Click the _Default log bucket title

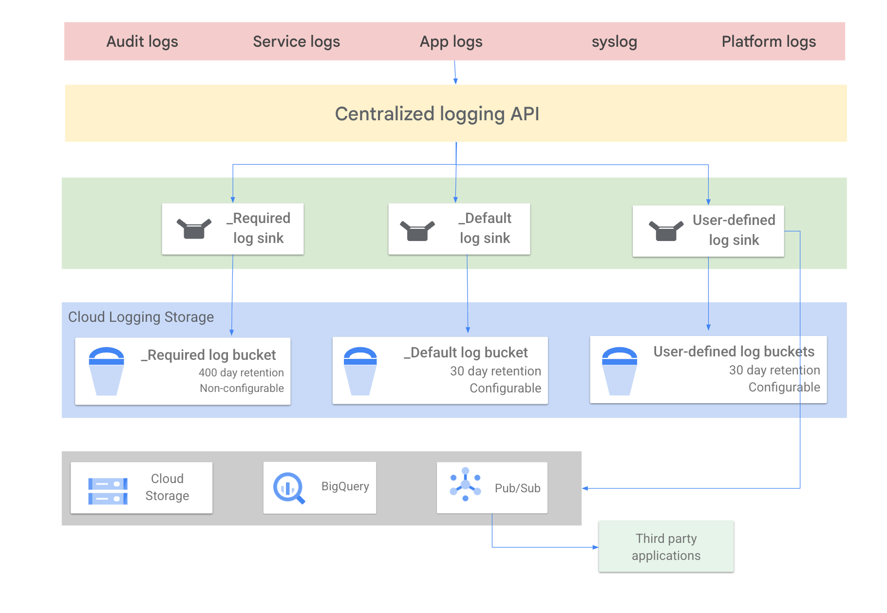coord(466,353)
